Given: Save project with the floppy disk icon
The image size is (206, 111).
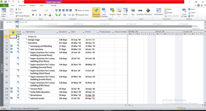Looking at the screenshot, I should coord(5,2).
